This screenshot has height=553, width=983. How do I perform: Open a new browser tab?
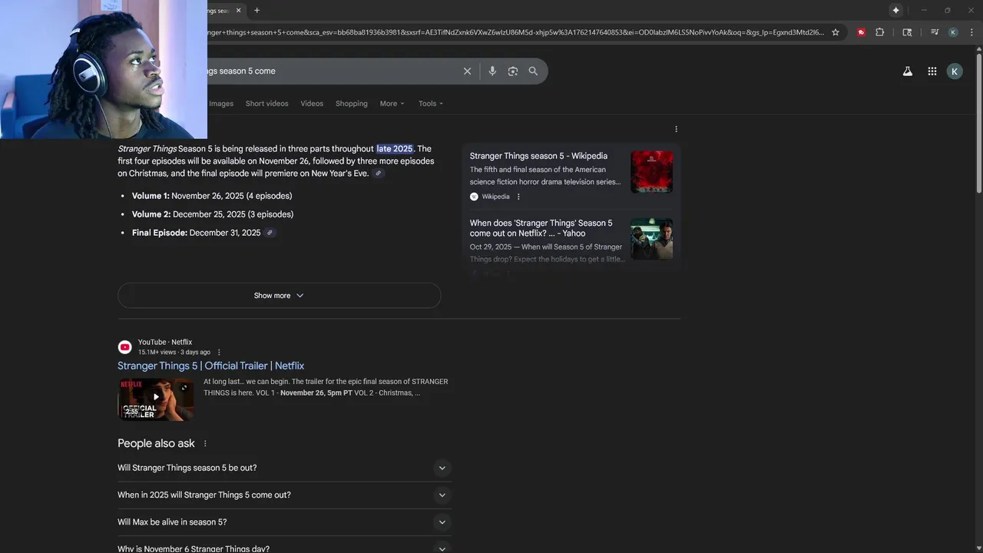(257, 10)
